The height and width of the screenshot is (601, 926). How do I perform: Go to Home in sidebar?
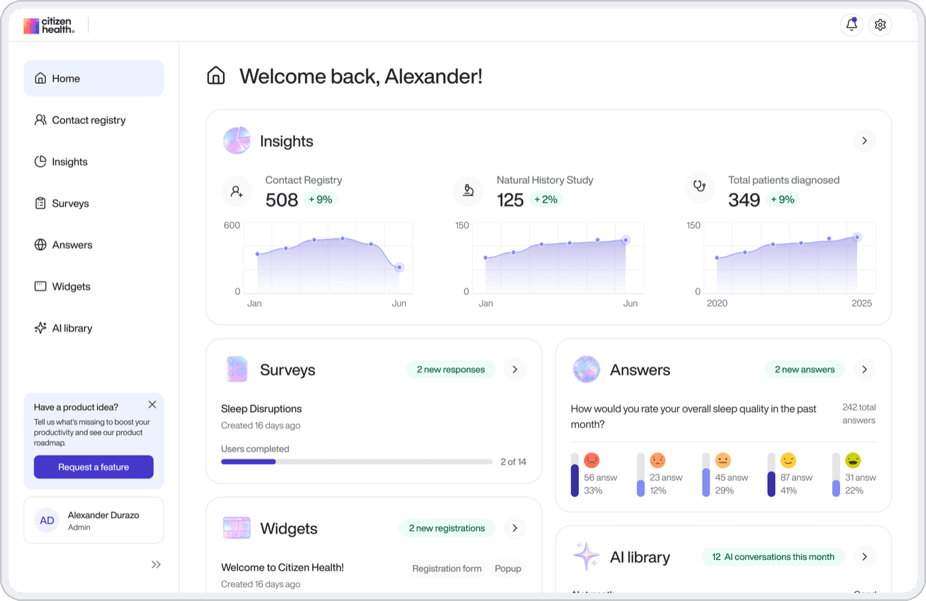click(94, 78)
